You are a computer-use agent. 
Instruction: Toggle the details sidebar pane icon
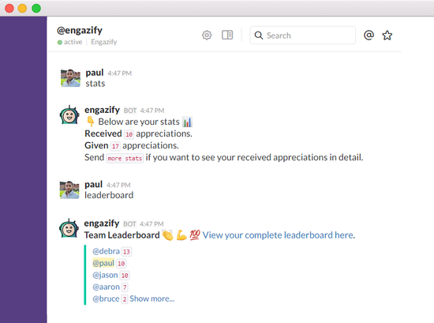pos(227,35)
